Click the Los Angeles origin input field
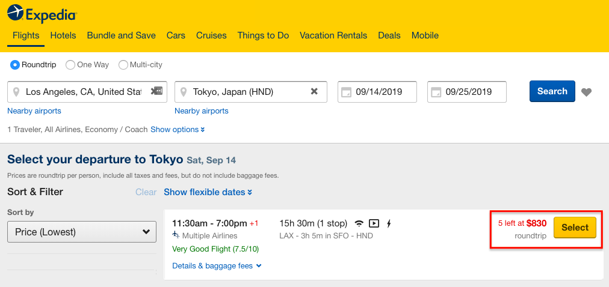The image size is (609, 287). point(87,92)
